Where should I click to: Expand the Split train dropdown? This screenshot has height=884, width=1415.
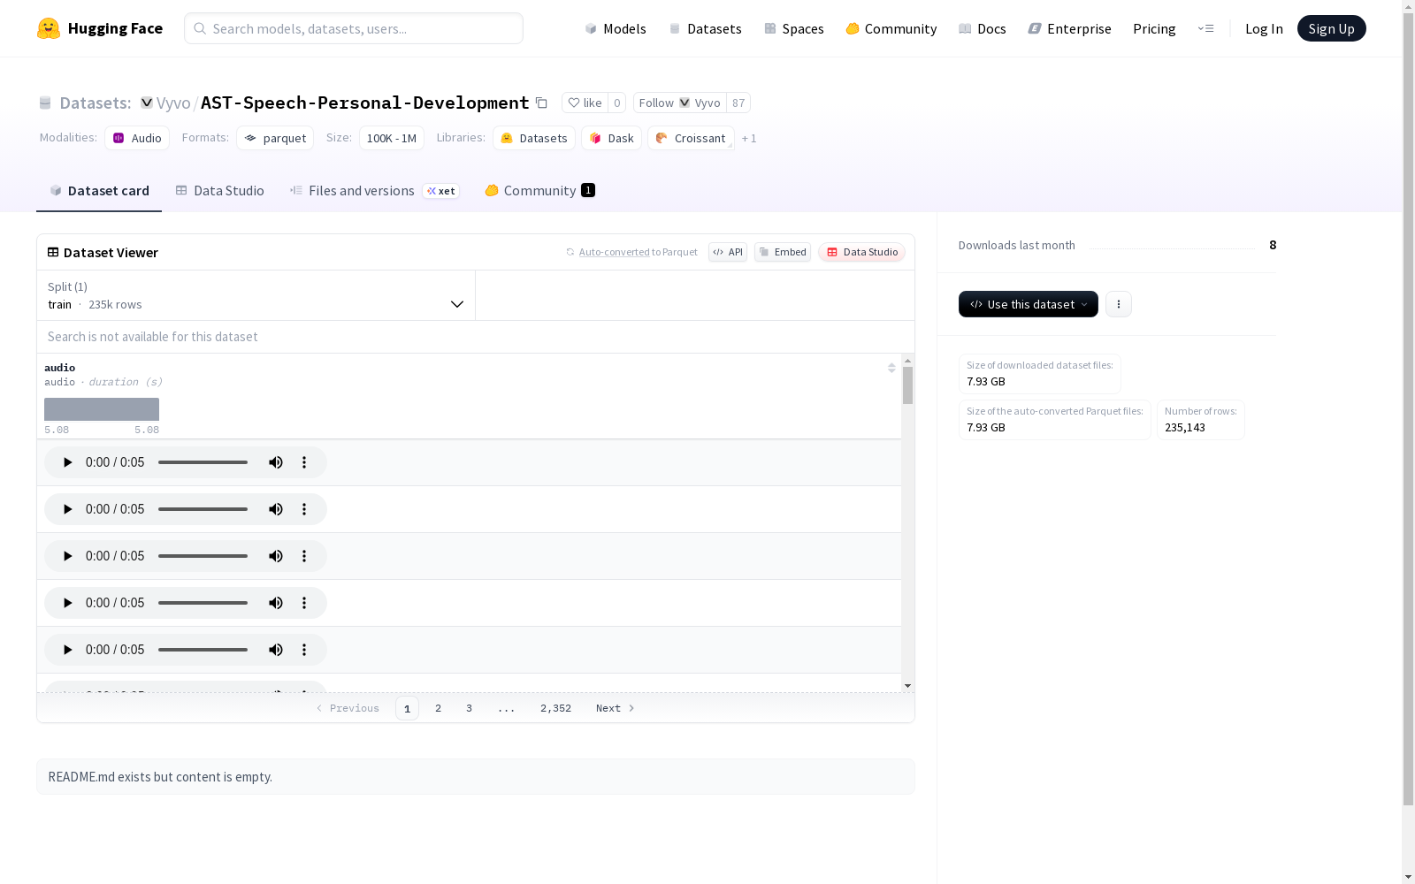[x=256, y=295]
